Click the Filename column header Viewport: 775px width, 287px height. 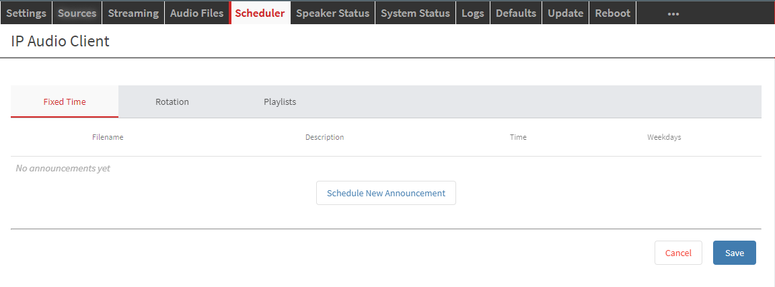pos(108,137)
